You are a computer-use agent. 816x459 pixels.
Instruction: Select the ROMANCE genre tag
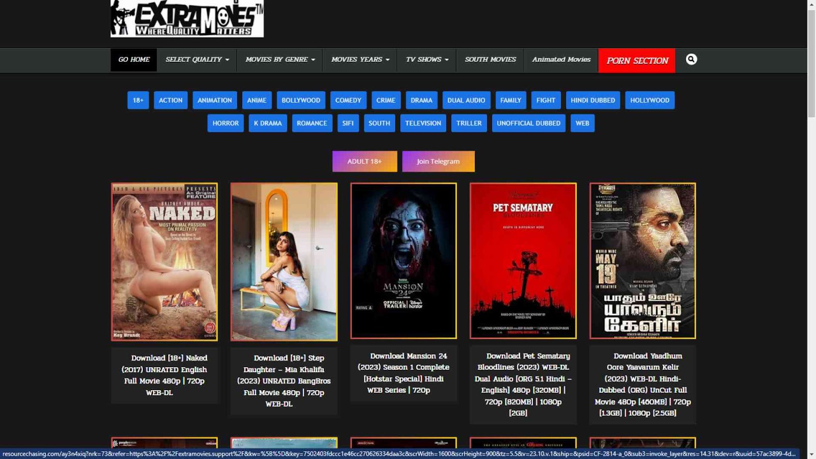coord(312,123)
